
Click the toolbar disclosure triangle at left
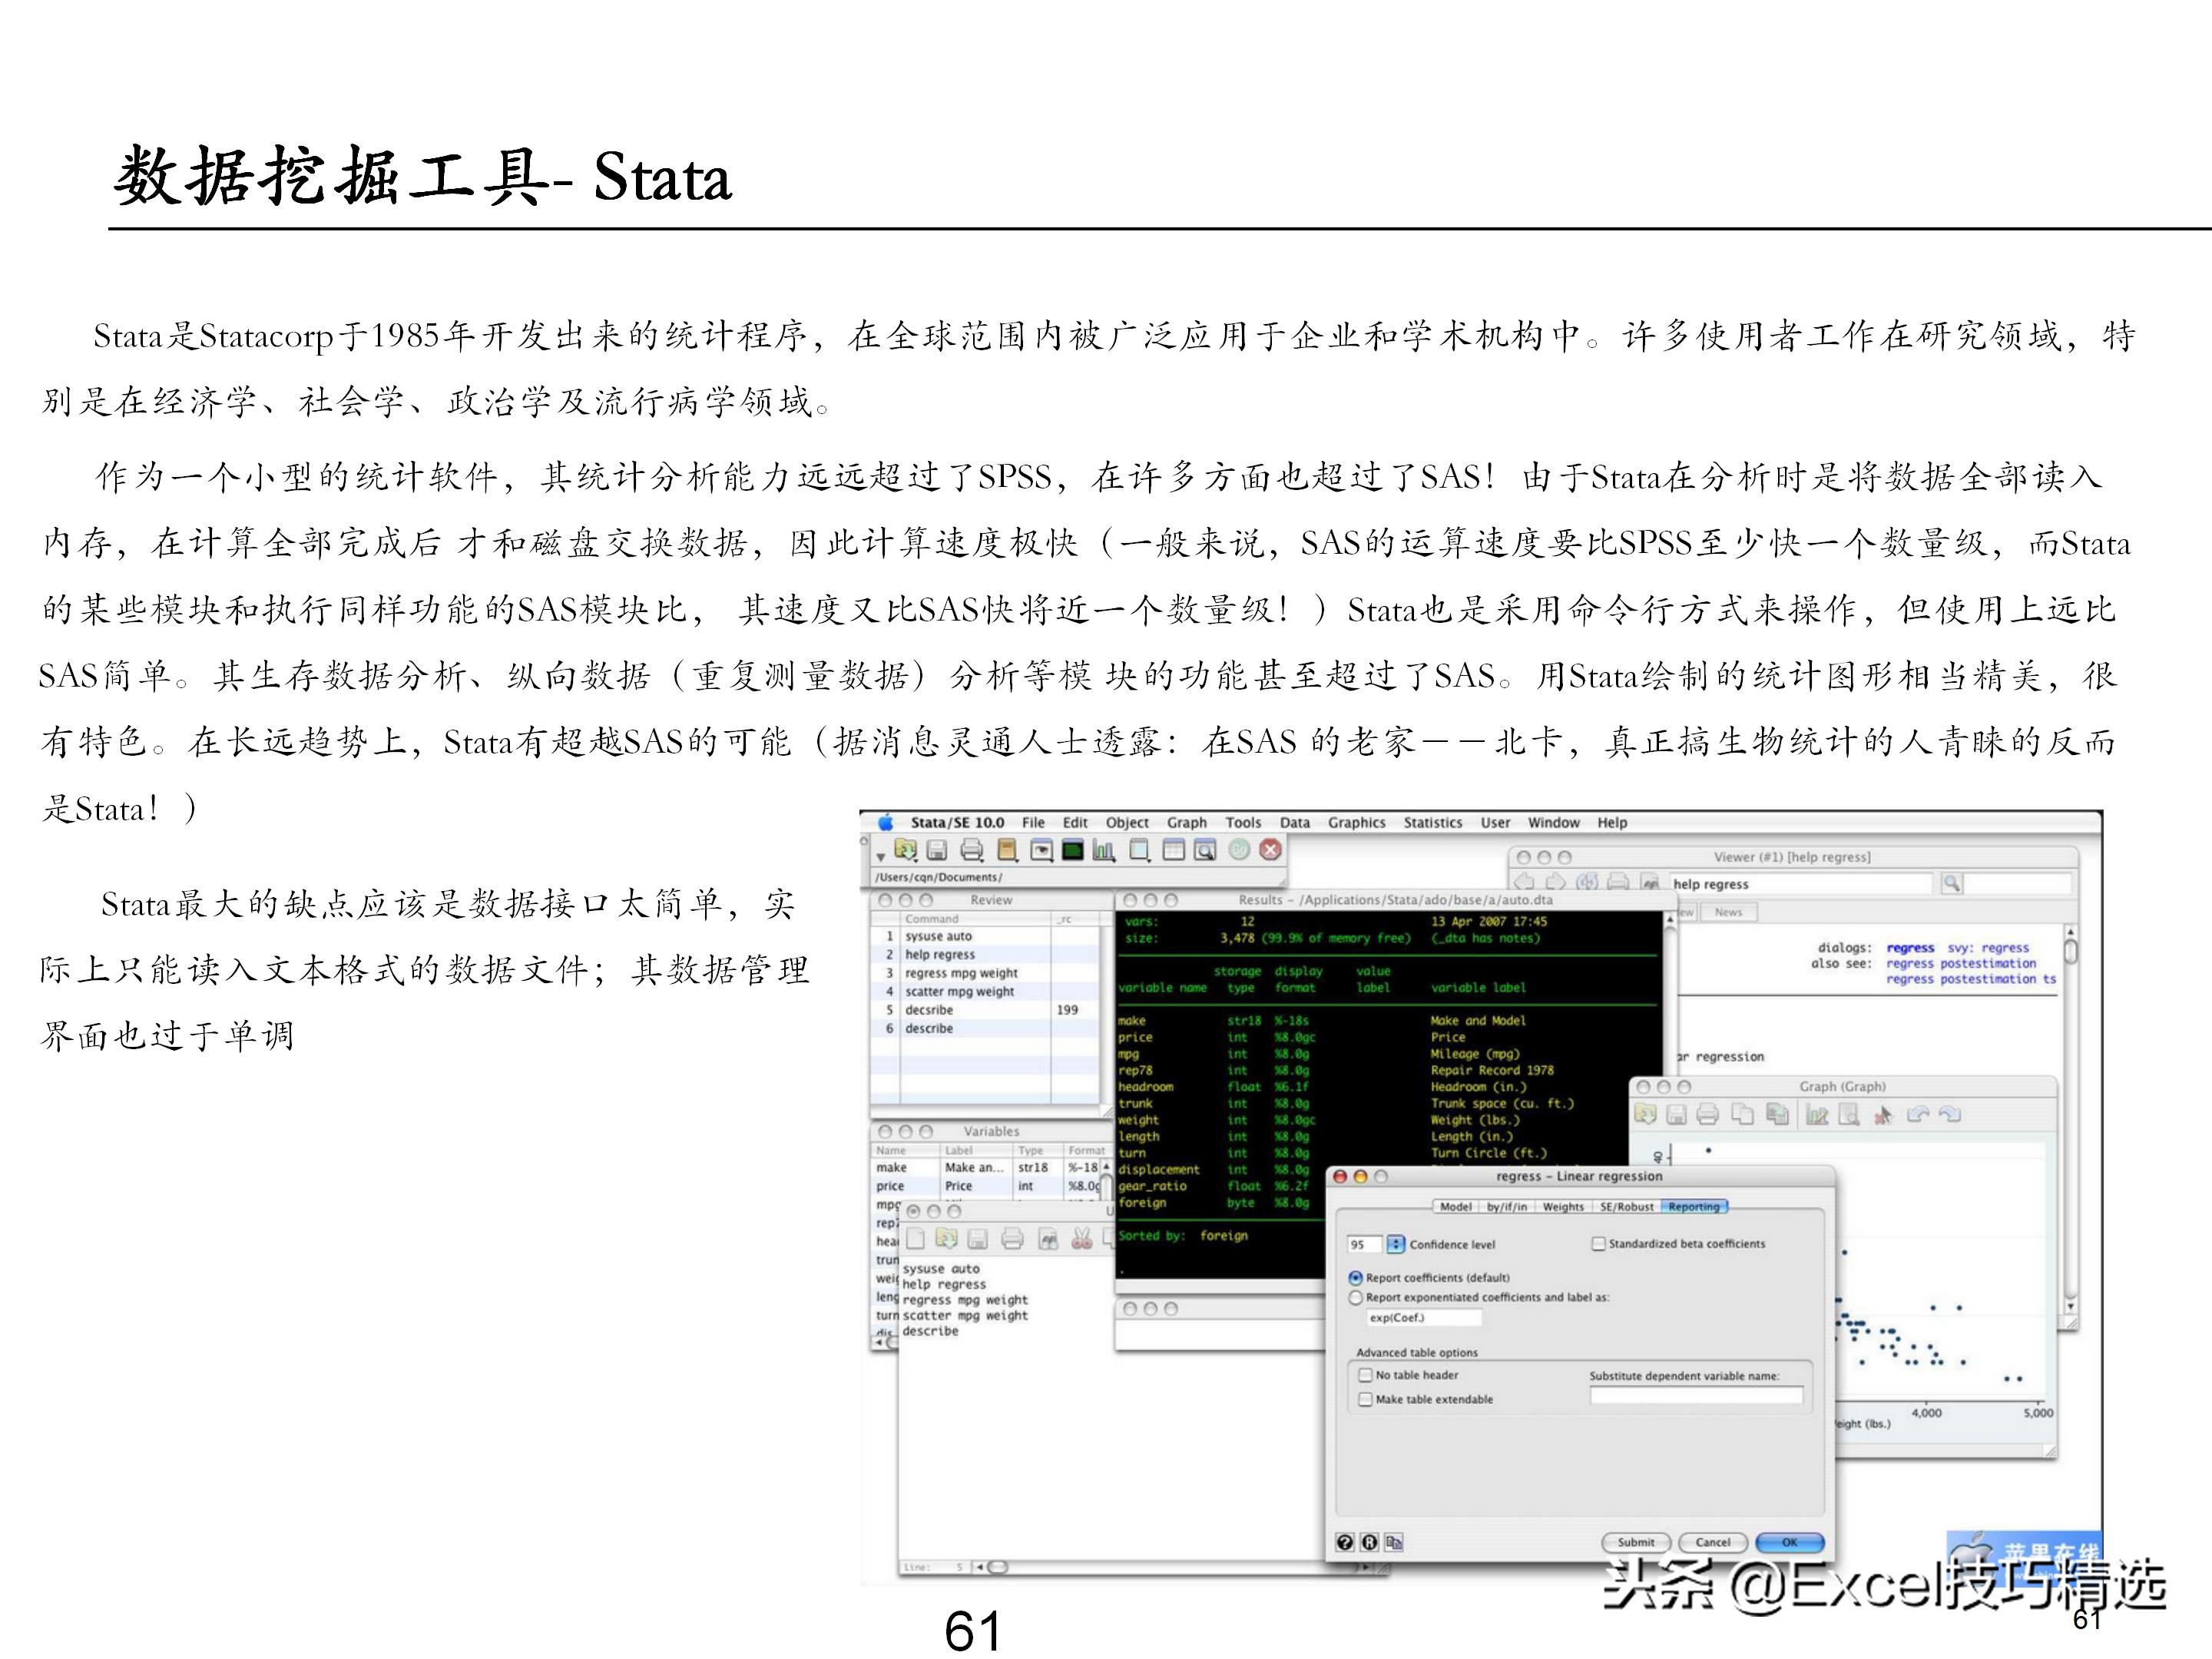pos(880,857)
